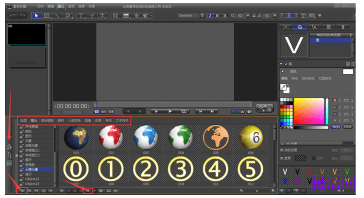Pick the circled number 3 element 010
Viewport: 364px width, 198px height.
tap(181, 169)
